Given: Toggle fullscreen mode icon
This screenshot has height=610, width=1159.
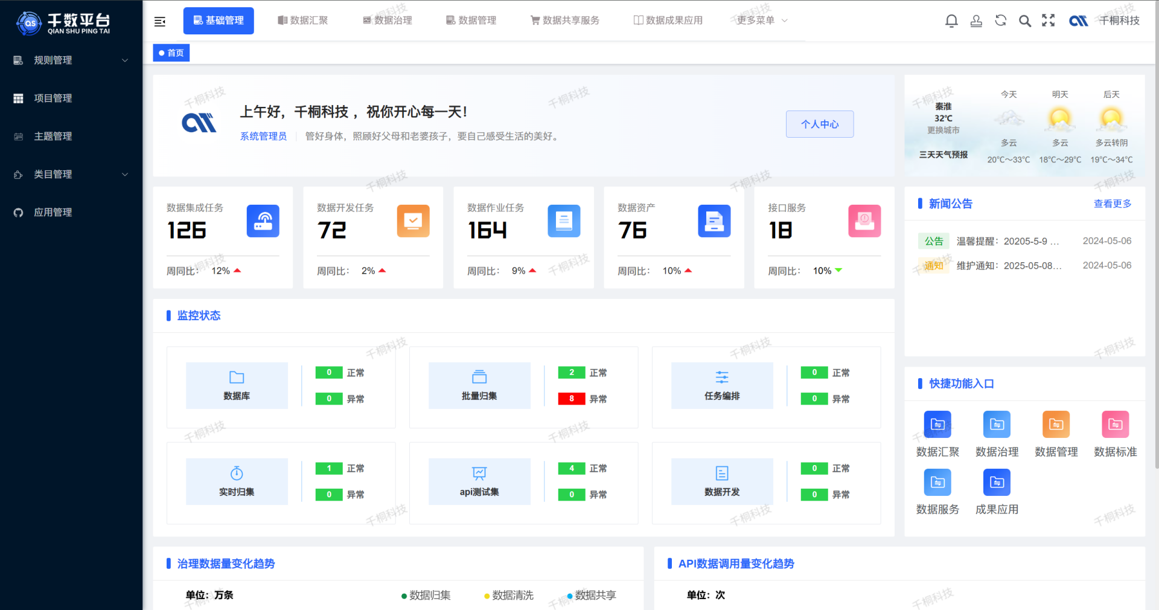Looking at the screenshot, I should (1049, 21).
